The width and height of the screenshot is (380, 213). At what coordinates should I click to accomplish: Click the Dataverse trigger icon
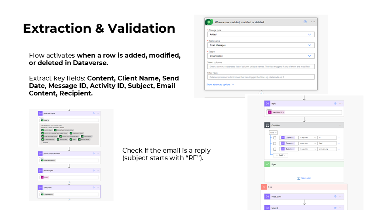point(209,22)
